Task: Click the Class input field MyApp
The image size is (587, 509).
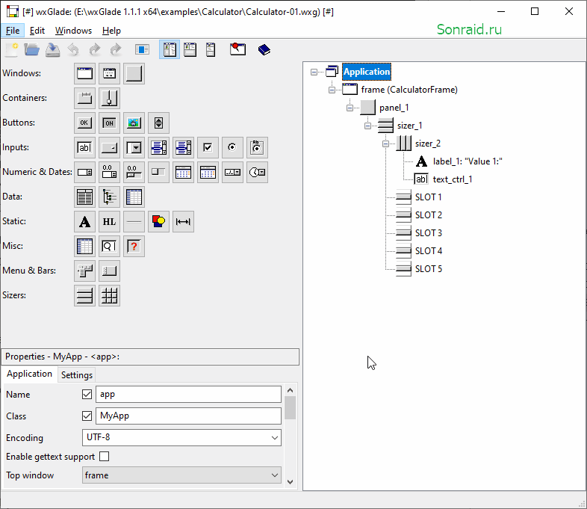Action: pos(188,416)
